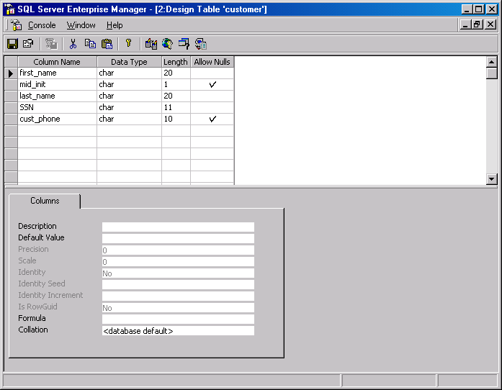Viewport: 502px width, 390px height.
Task: Open the Window menu
Action: (x=81, y=25)
